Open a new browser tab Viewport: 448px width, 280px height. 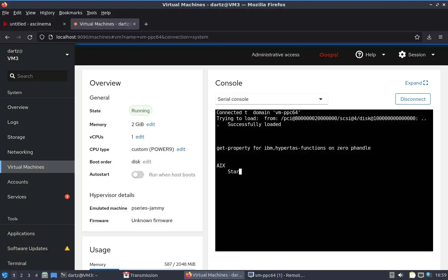coord(146,24)
